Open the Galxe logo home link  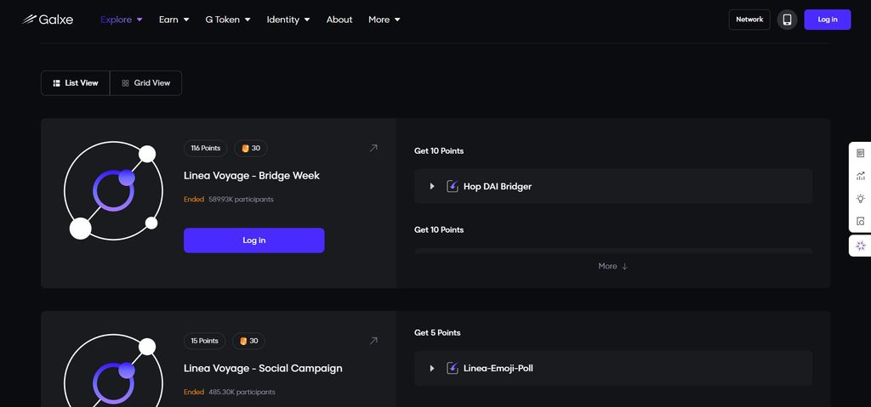click(48, 20)
